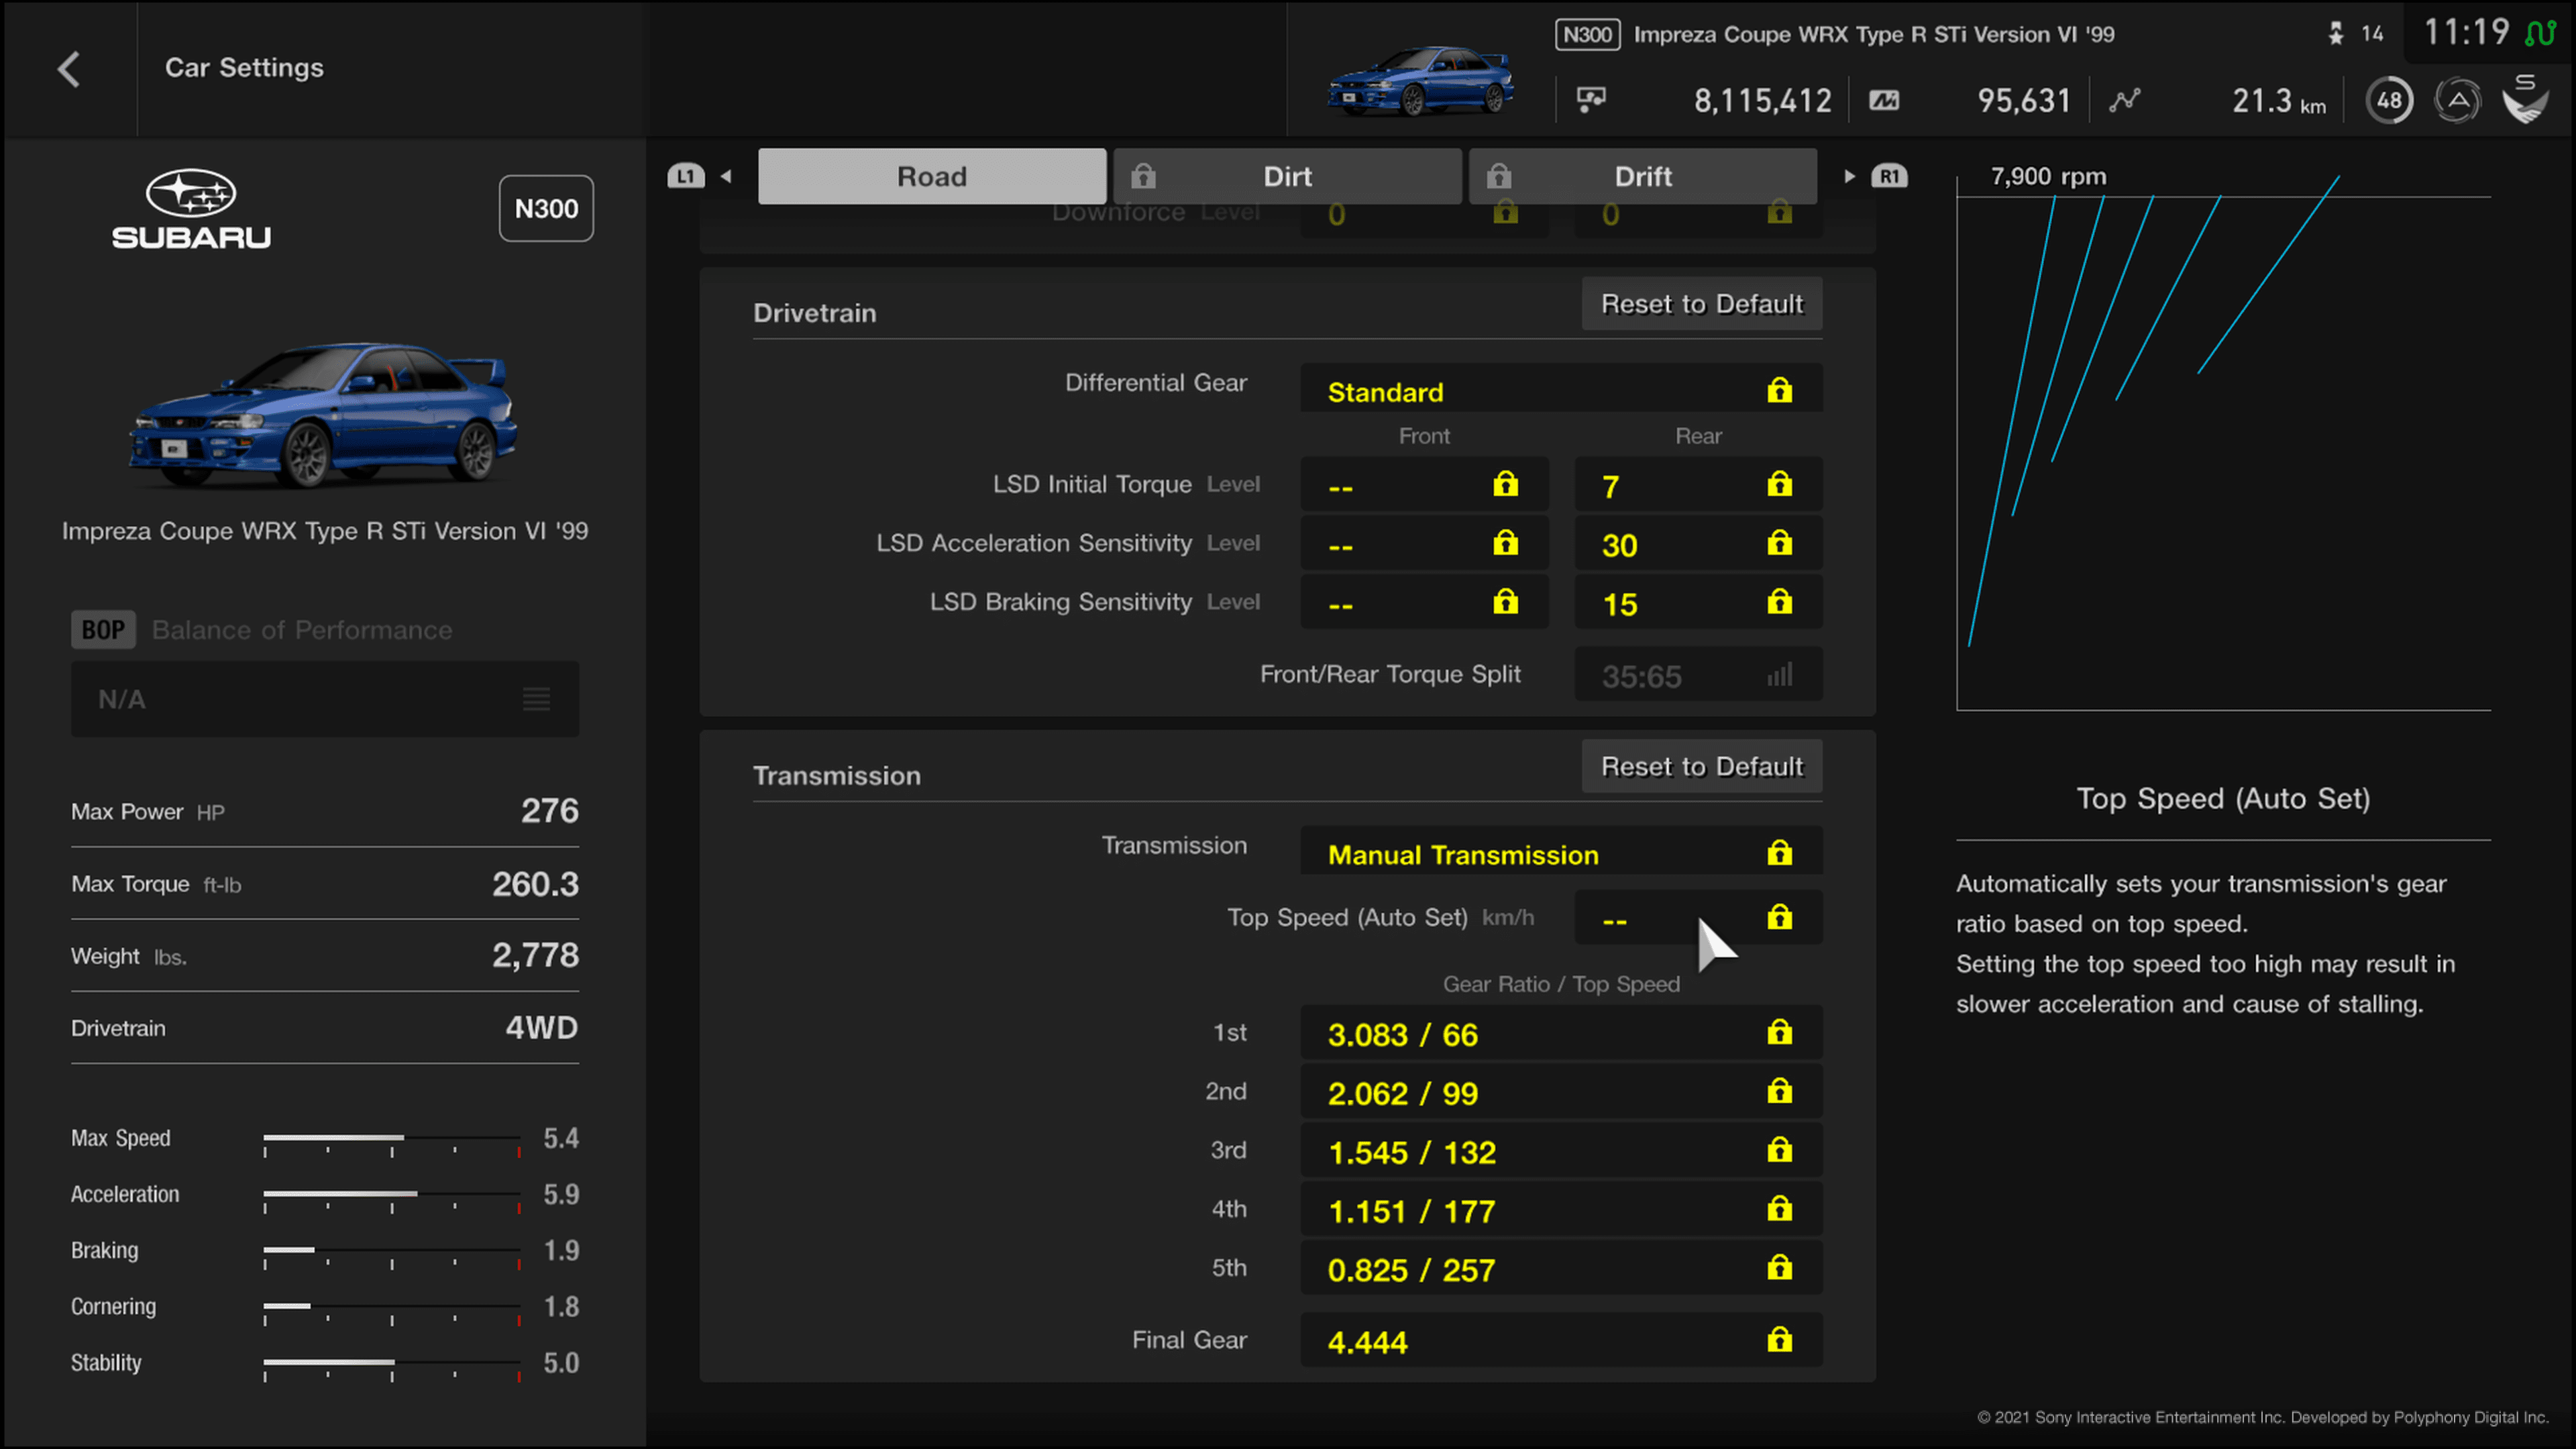The image size is (2576, 1449).
Task: Select rear LSD Braking Sensitivity value 15
Action: pos(1698,603)
